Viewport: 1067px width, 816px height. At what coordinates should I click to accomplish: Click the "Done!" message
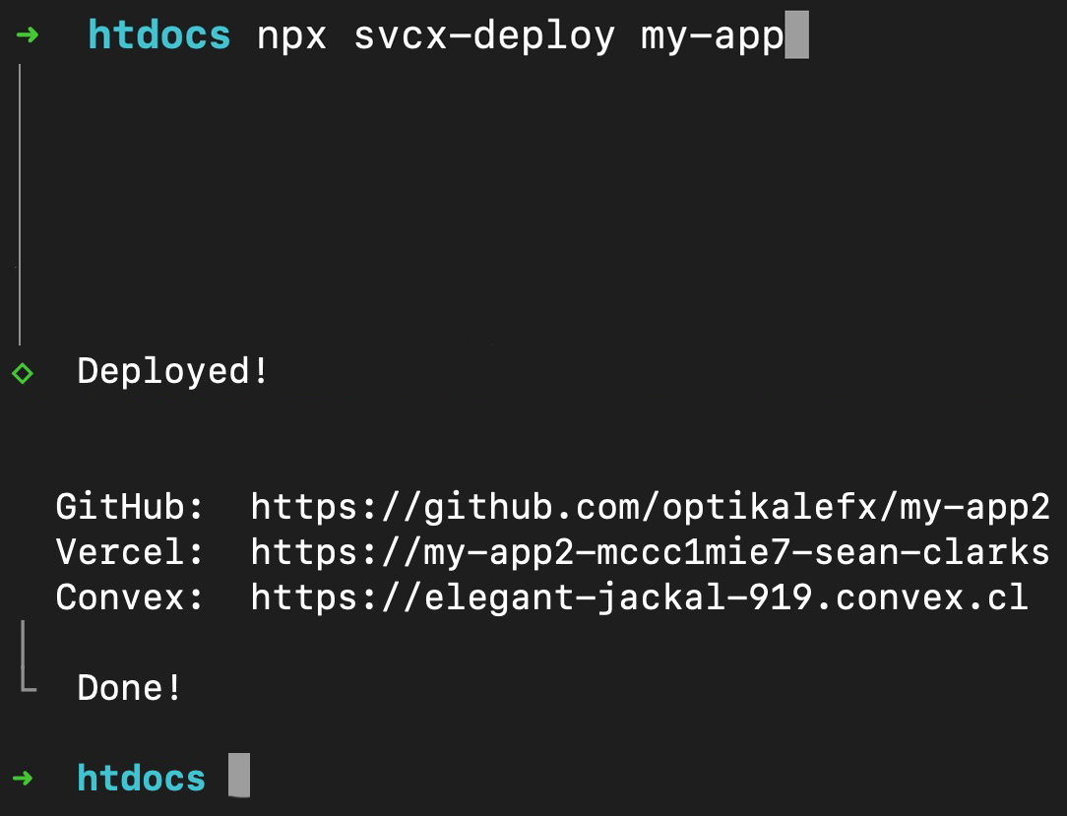[129, 688]
